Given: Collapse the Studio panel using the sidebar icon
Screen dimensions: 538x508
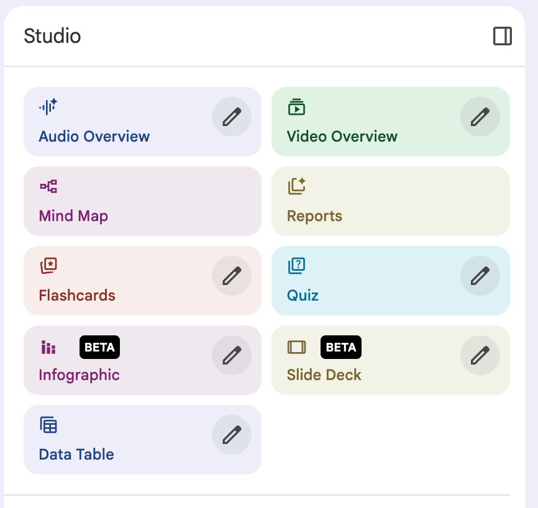Looking at the screenshot, I should tap(503, 36).
